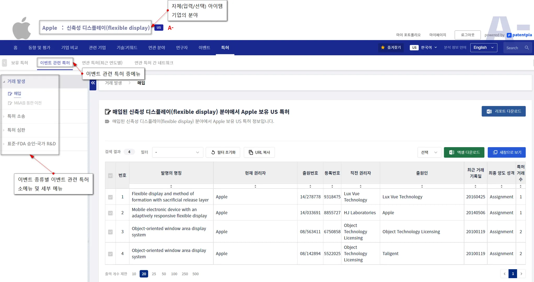Click the patentpia logo

coord(519,35)
